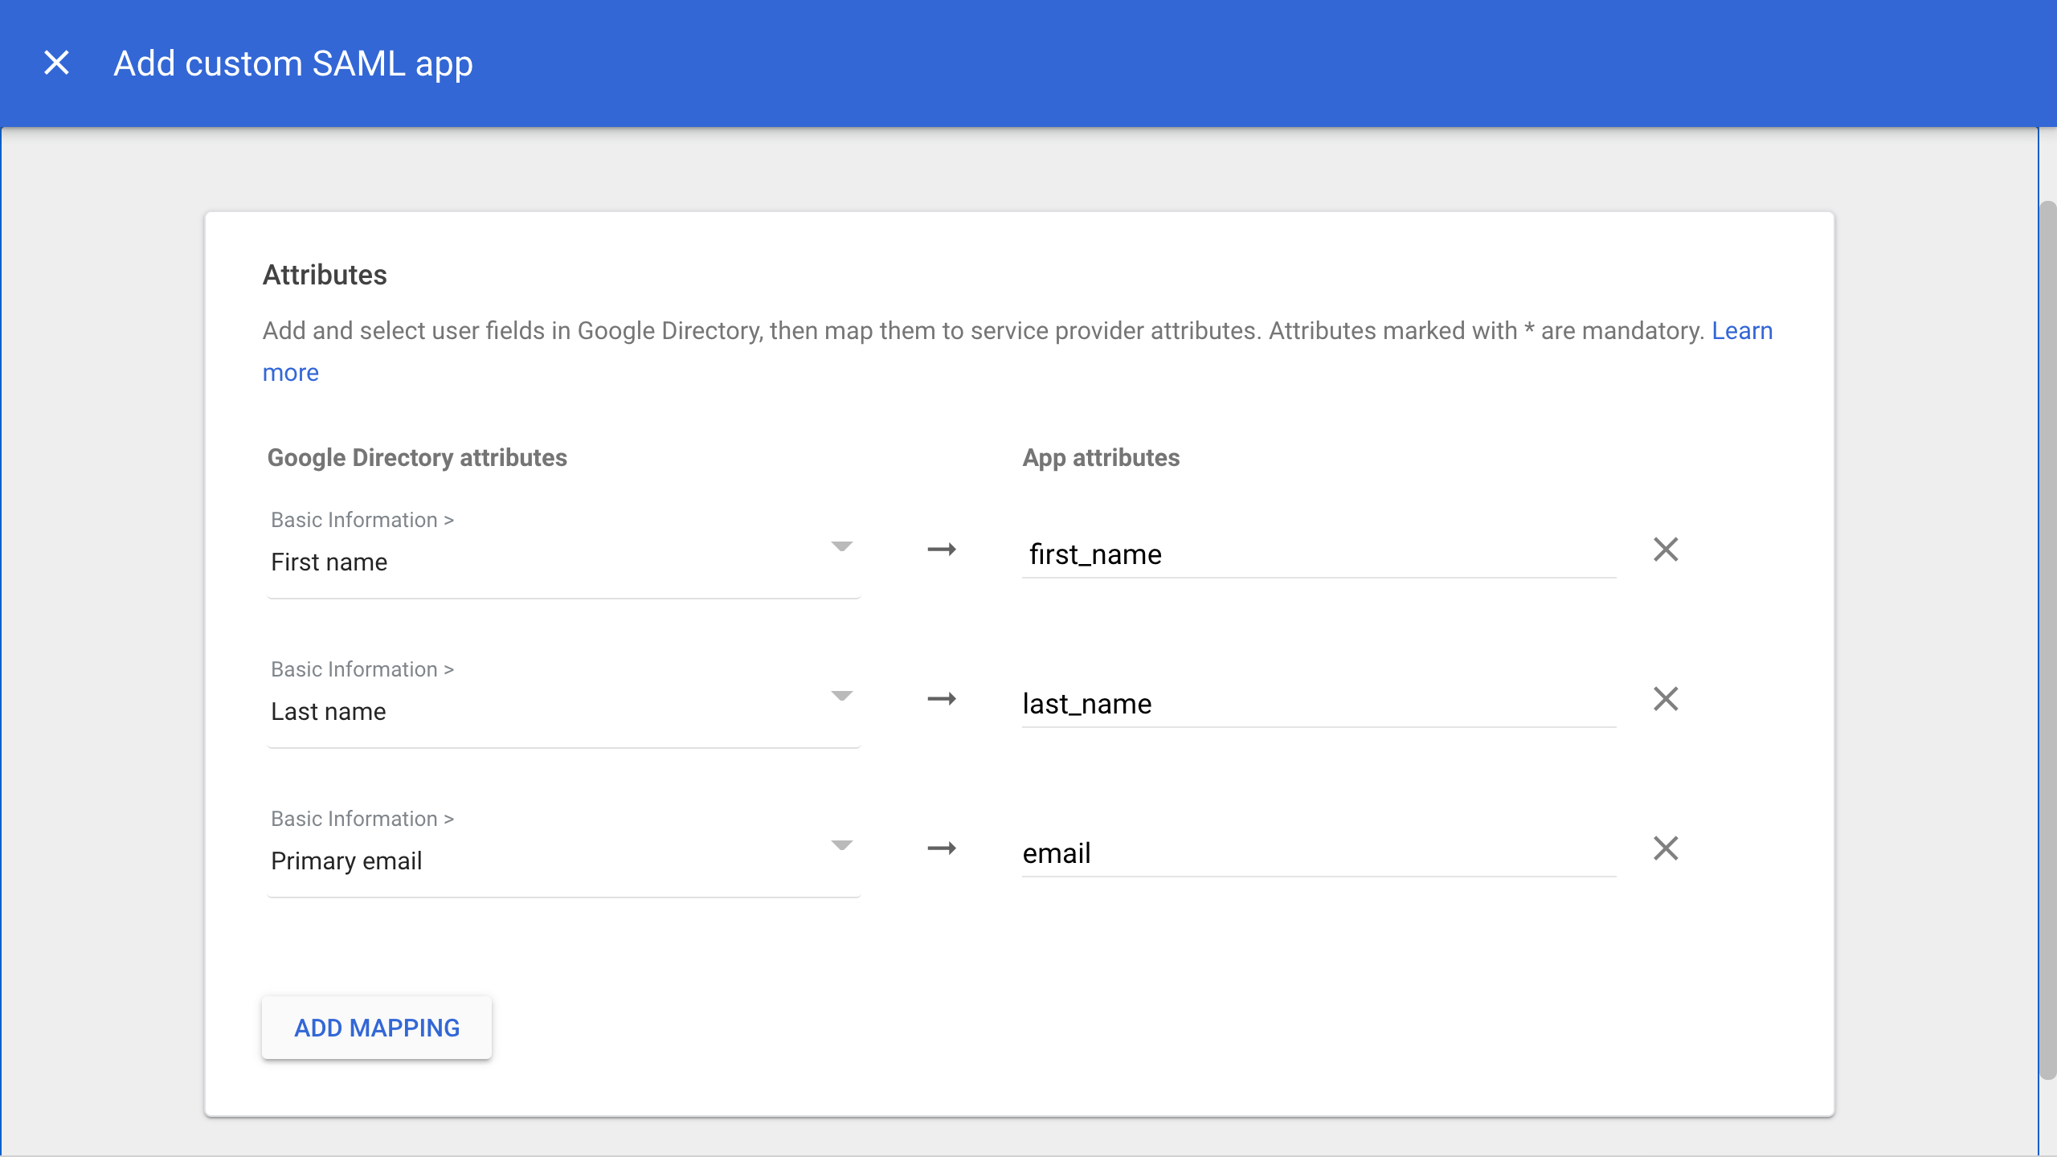Select the Primary email attribute selector

(546, 861)
